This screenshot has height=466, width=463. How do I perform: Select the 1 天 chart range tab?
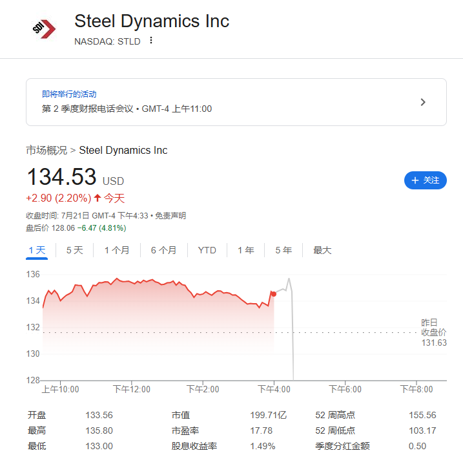37,250
